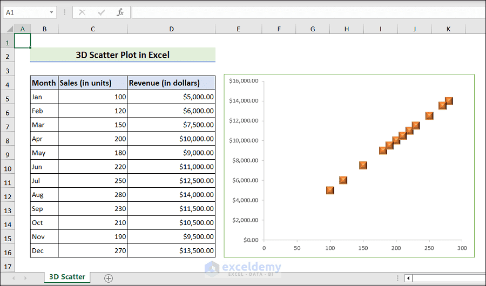Click the sales value 270 cell
486x286 pixels.
coord(93,250)
